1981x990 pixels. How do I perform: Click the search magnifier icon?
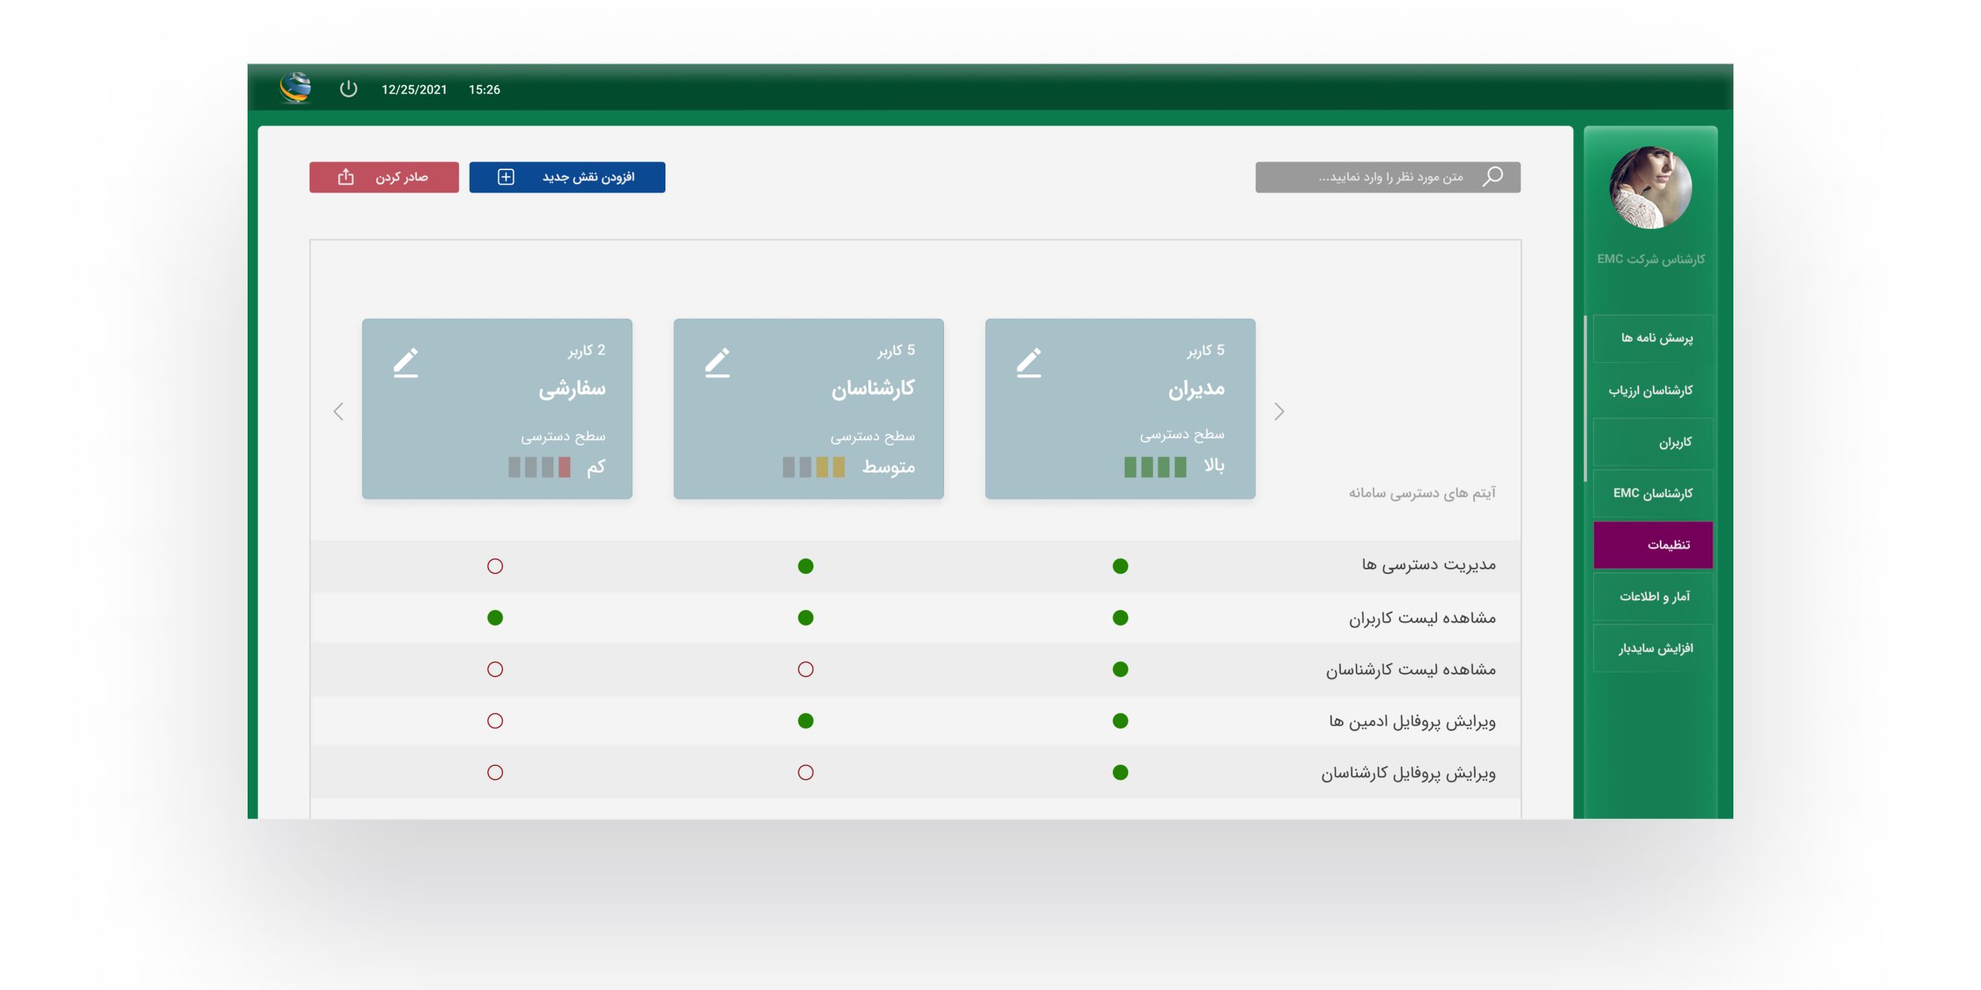click(1493, 176)
